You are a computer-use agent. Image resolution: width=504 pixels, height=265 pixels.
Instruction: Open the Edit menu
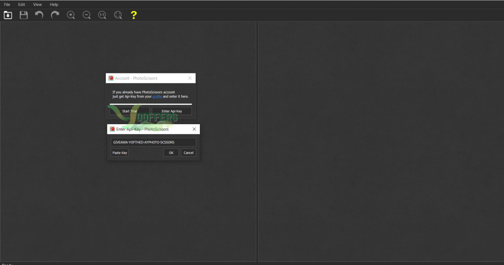(22, 4)
